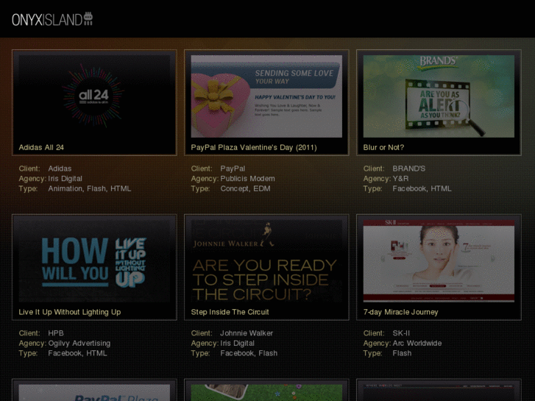Click 'Step Inside The Circuit' title
535x401 pixels.
tap(230, 312)
